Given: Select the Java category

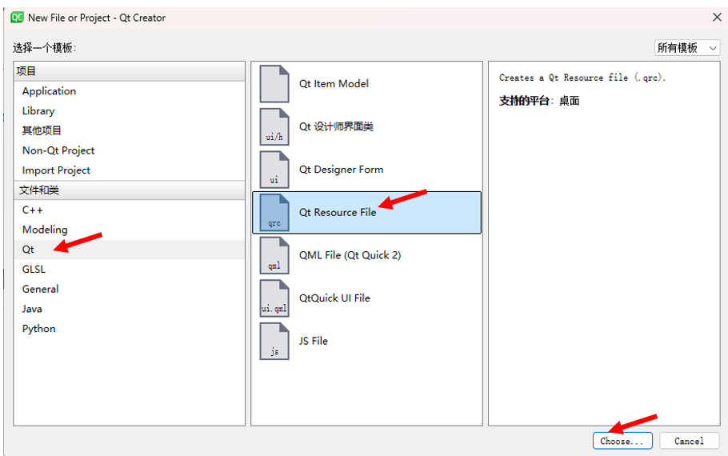Looking at the screenshot, I should pyautogui.click(x=129, y=309).
